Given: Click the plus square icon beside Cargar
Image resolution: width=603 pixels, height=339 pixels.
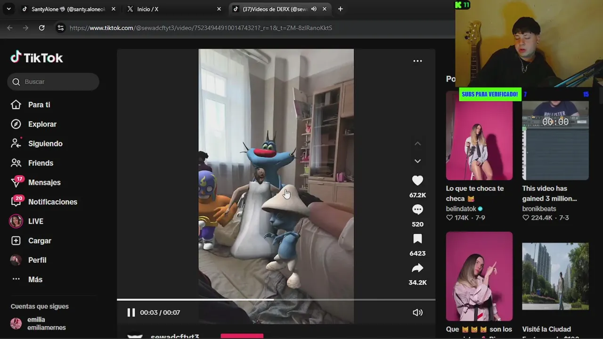Looking at the screenshot, I should tap(16, 241).
